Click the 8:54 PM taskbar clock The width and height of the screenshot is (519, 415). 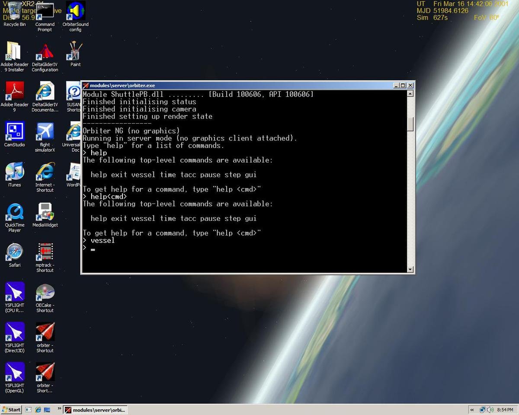505,410
